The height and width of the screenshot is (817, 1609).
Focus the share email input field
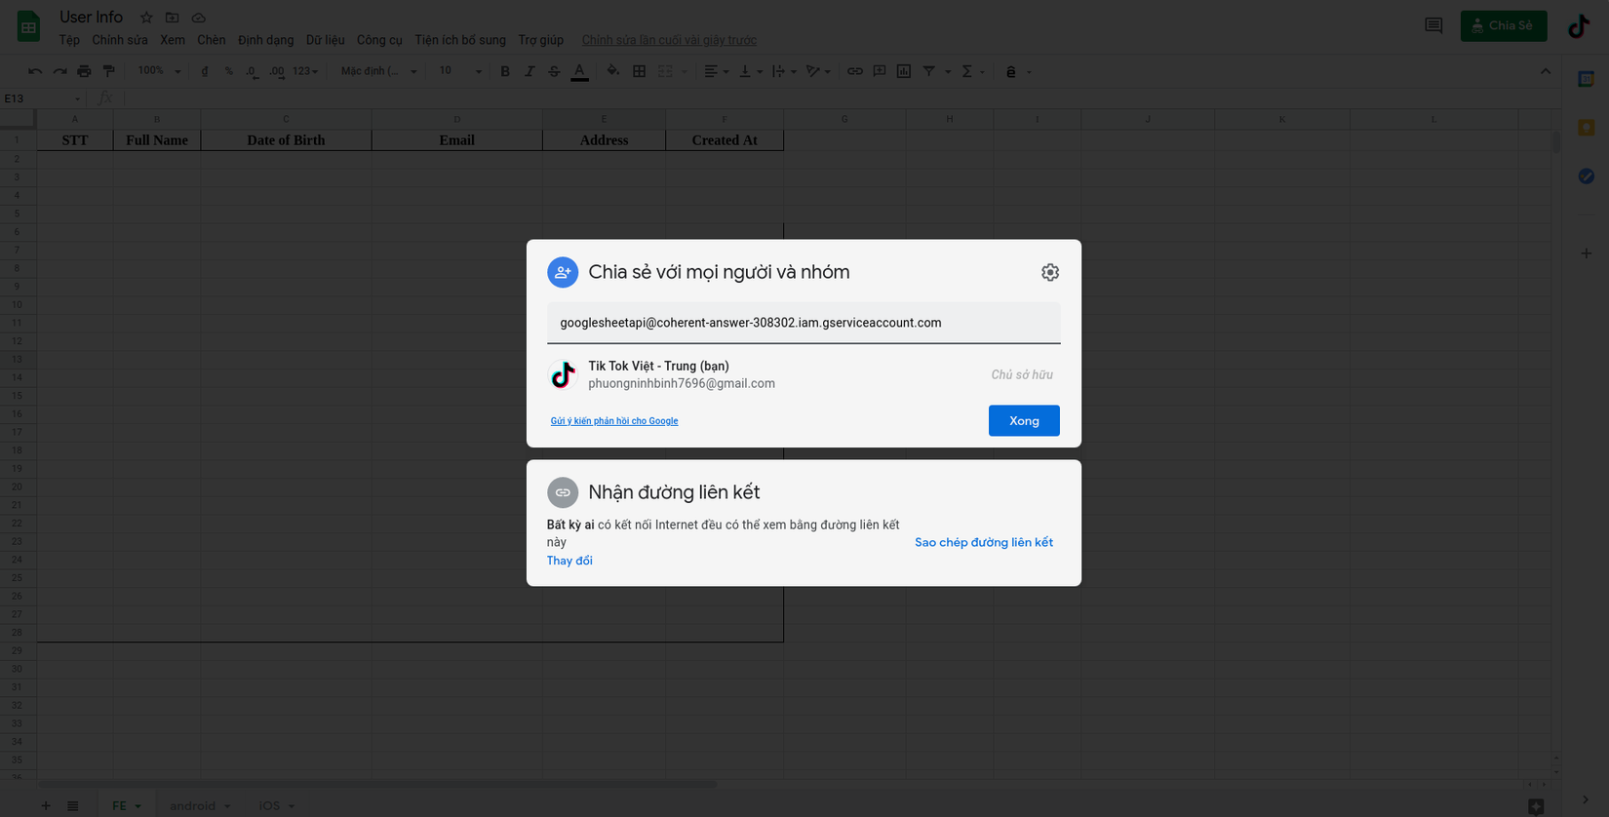804,323
